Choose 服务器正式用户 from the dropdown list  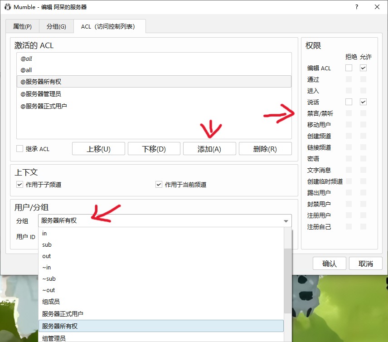pyautogui.click(x=63, y=314)
